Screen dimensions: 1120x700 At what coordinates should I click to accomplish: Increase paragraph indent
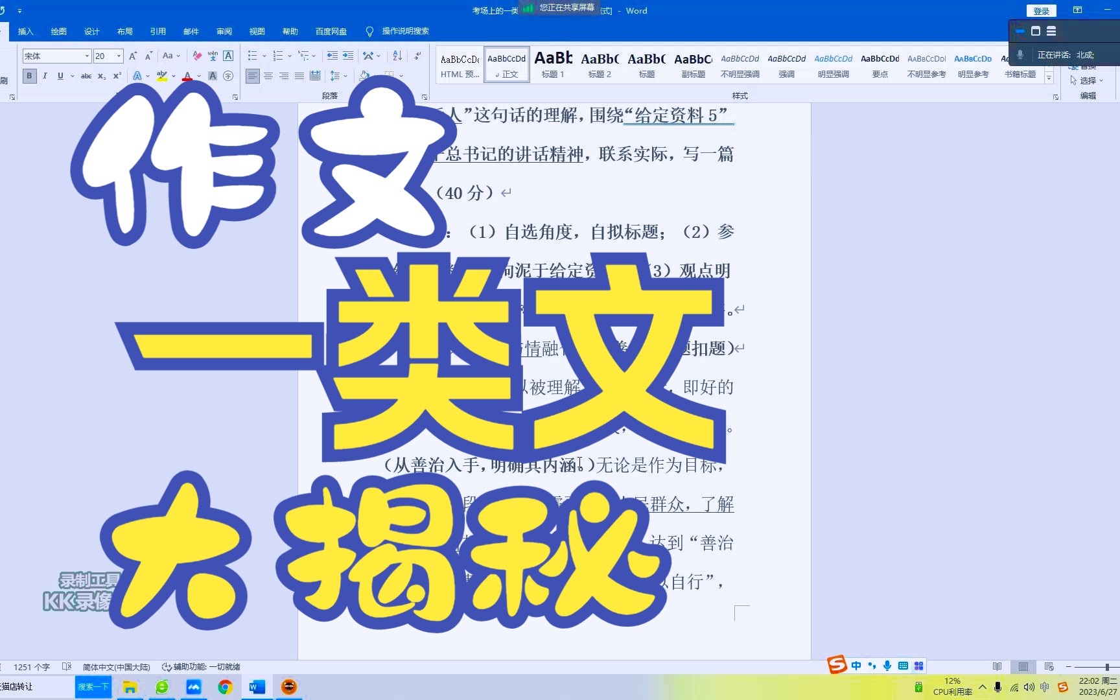pos(348,56)
